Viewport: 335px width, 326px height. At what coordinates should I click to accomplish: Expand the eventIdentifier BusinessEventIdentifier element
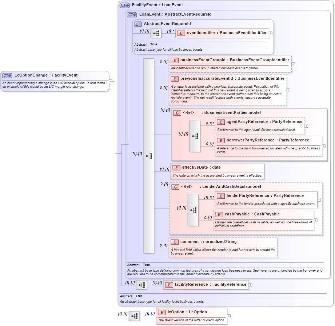tap(271, 33)
